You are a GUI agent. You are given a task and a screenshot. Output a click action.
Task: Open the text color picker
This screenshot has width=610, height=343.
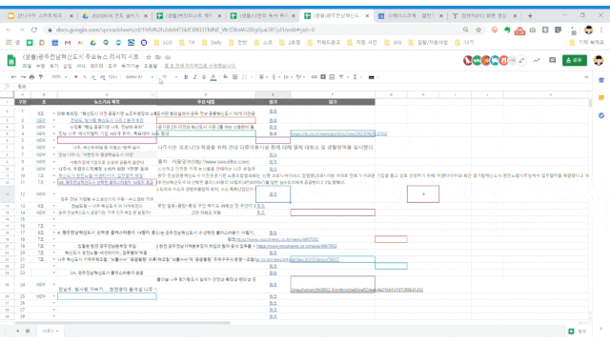click(x=213, y=77)
